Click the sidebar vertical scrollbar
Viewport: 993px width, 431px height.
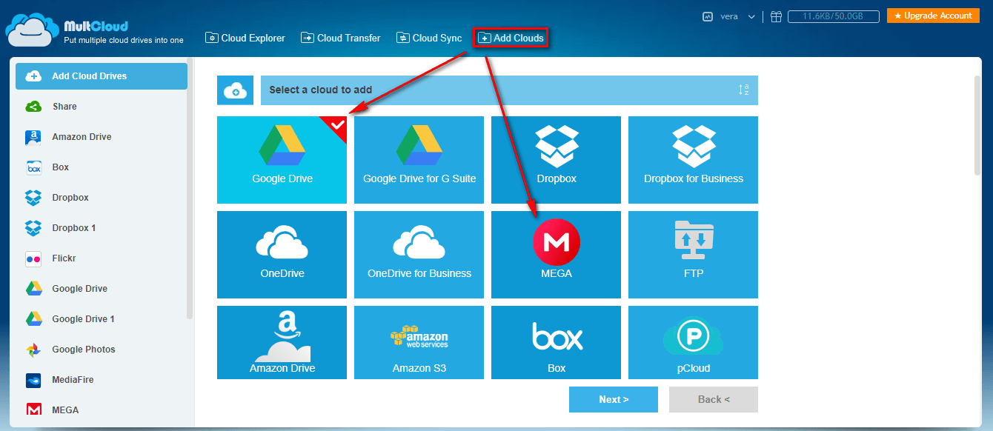coord(190,189)
